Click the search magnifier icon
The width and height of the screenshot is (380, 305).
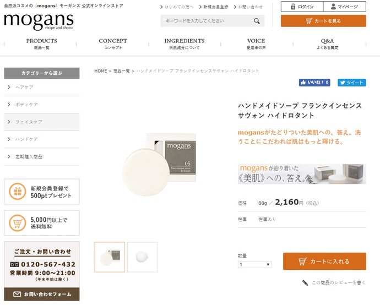click(x=257, y=21)
